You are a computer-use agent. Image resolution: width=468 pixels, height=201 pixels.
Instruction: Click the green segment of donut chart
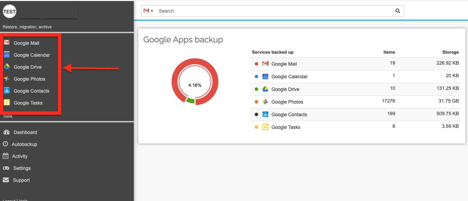point(191,100)
